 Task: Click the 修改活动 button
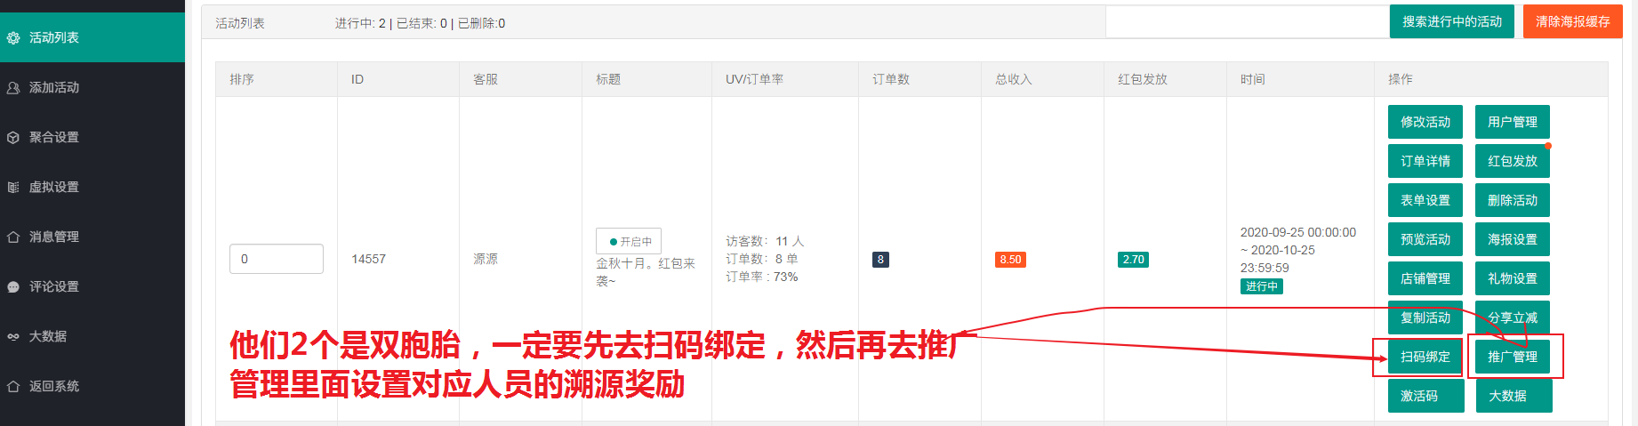(x=1425, y=122)
